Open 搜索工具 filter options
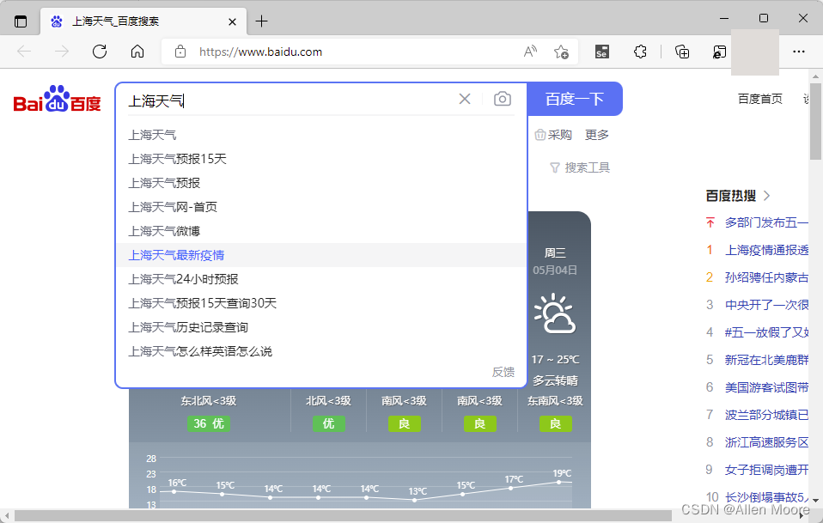 pos(580,167)
